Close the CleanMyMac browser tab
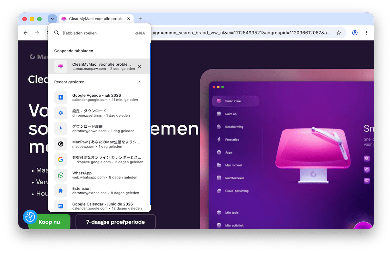Image resolution: width=392 pixels, height=253 pixels. 129,19
